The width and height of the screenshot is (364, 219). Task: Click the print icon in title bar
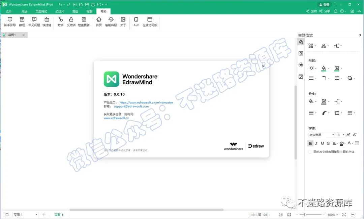(x=93, y=4)
